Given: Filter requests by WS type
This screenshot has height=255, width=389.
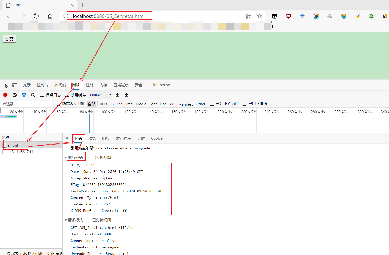Looking at the screenshot, I should tap(173, 104).
